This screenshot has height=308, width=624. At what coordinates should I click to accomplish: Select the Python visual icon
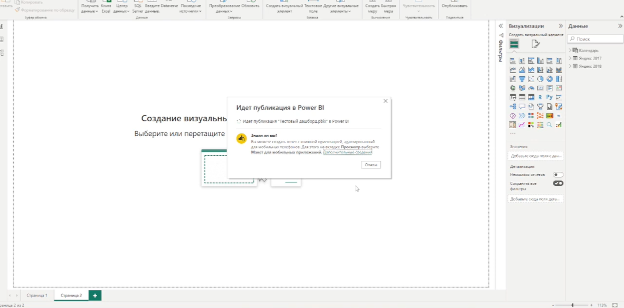pyautogui.click(x=549, y=97)
